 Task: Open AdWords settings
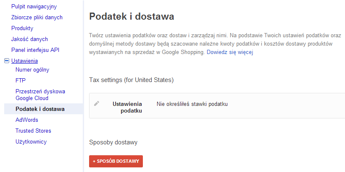(27, 120)
